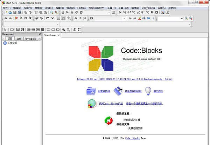The width and height of the screenshot is (210, 145).
Task: Click the Open file toolbar icon
Action: pyautogui.click(x=10, y=13)
